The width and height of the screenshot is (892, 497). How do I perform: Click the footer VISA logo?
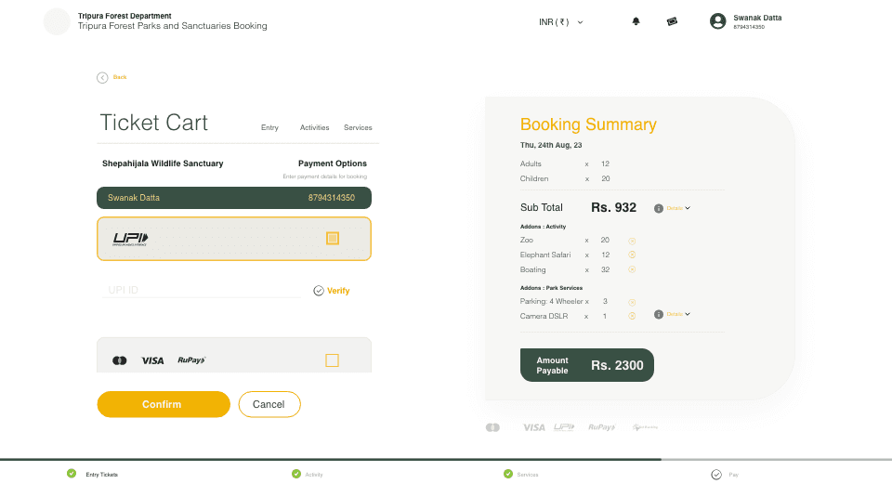533,427
